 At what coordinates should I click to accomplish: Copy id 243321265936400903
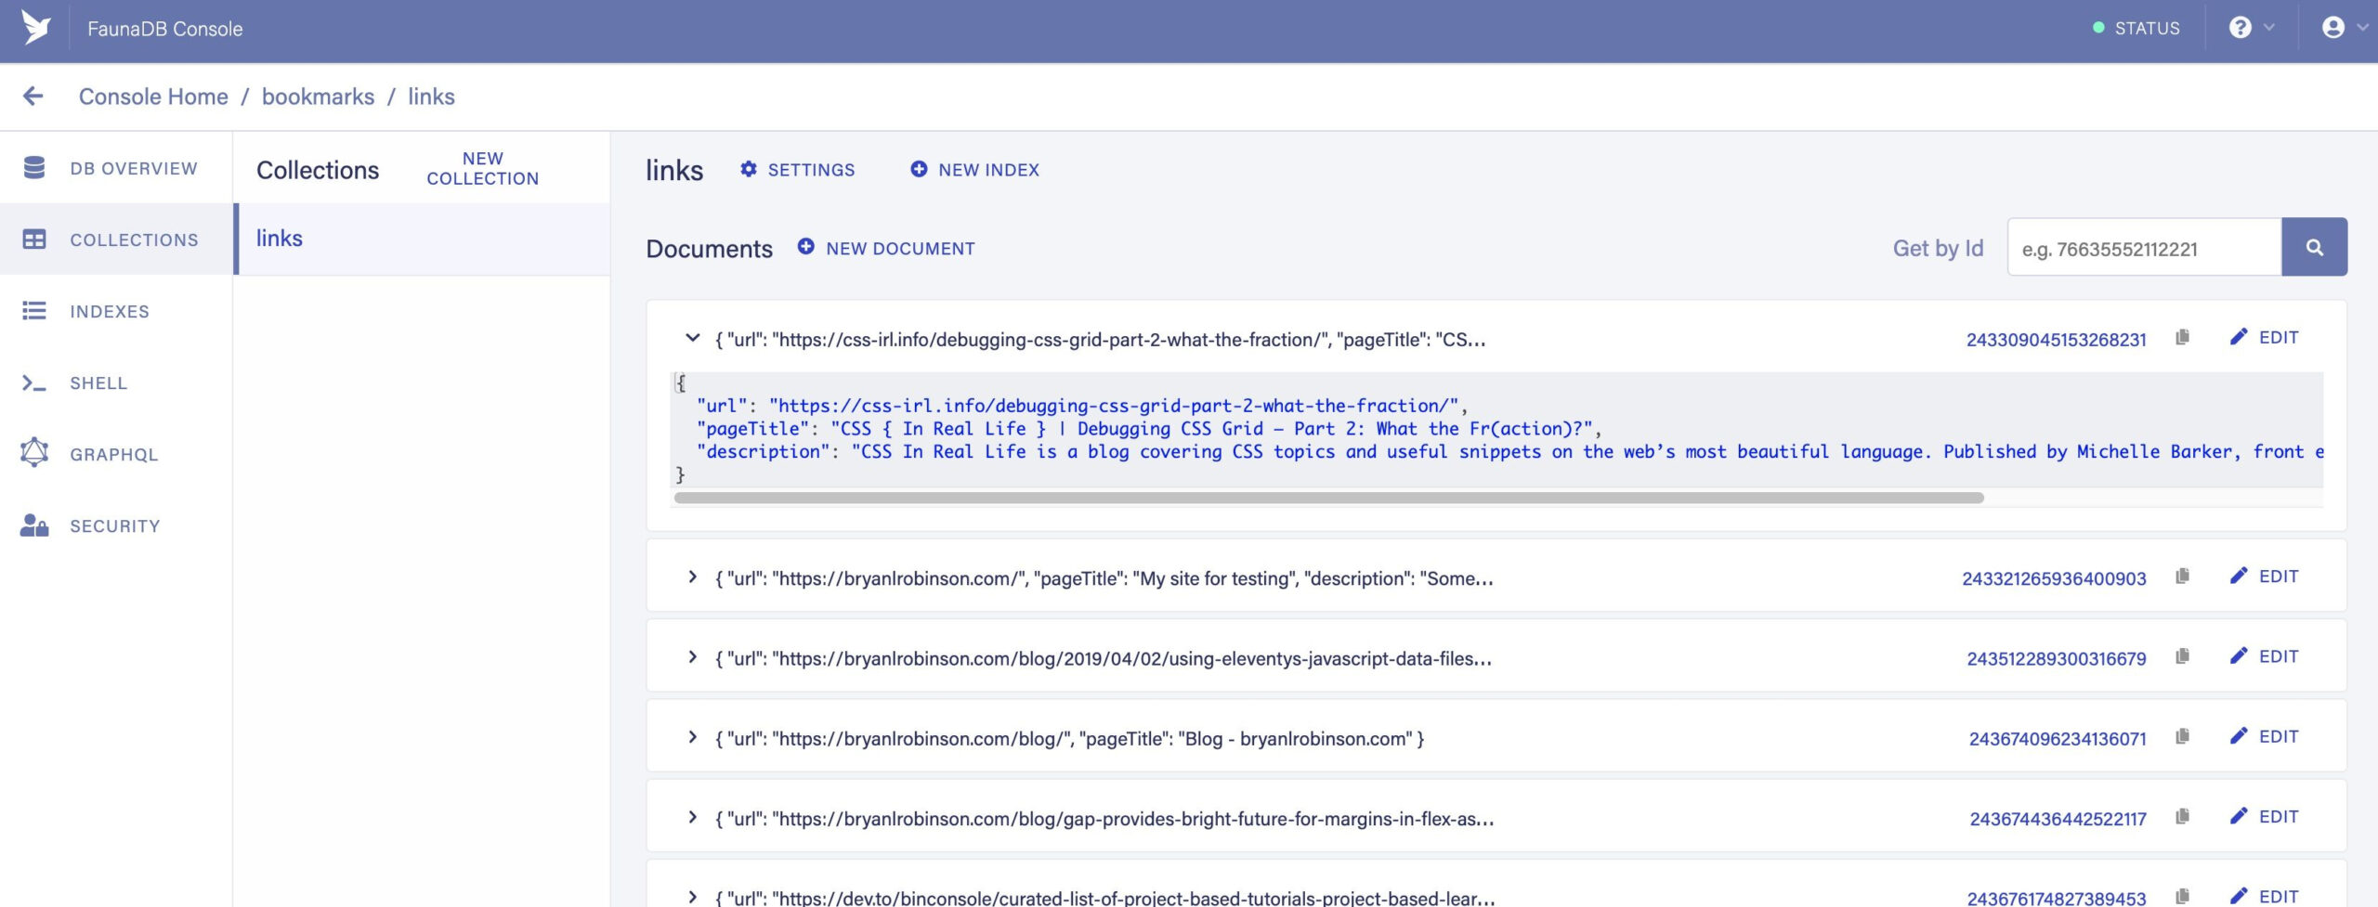pyautogui.click(x=2182, y=576)
